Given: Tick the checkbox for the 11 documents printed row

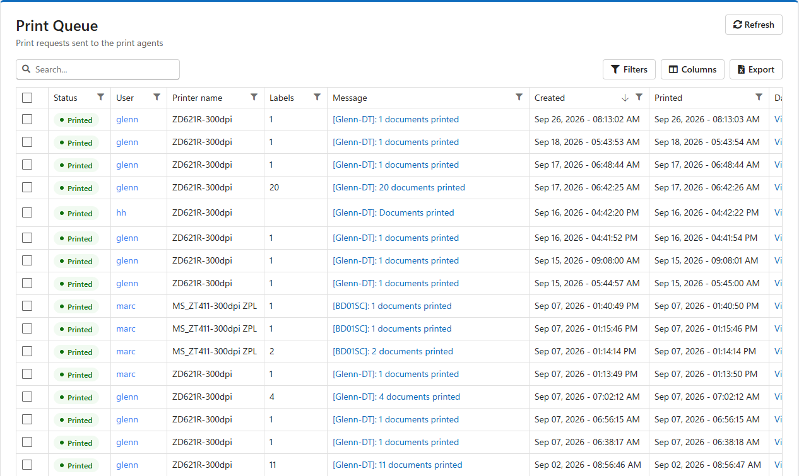Looking at the screenshot, I should [x=27, y=465].
